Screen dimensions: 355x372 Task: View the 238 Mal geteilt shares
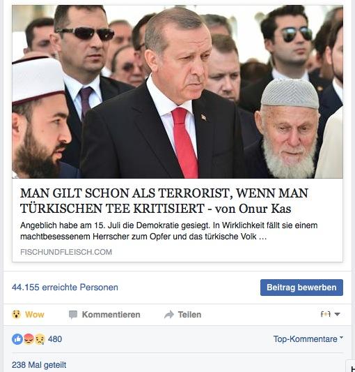pyautogui.click(x=39, y=364)
